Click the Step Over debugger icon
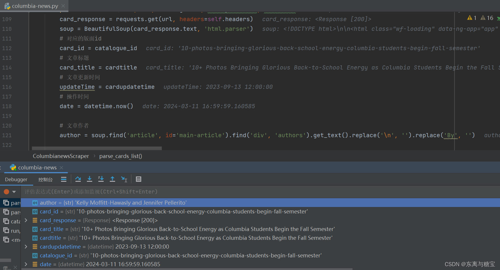 78,179
